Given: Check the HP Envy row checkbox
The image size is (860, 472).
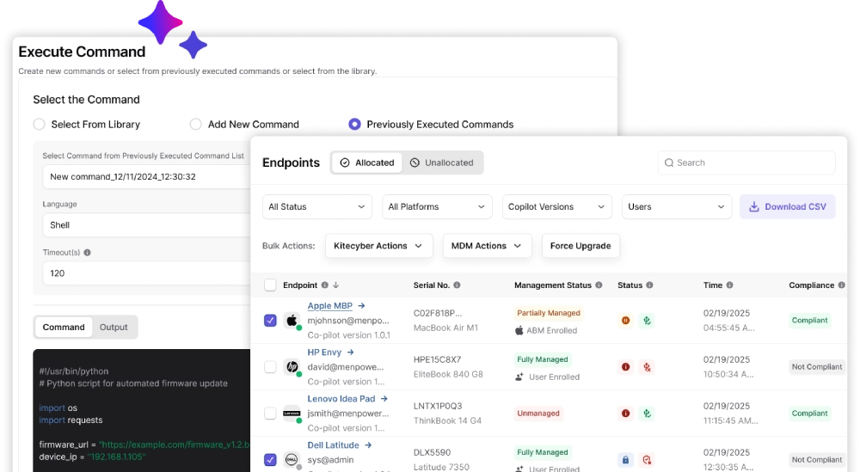Looking at the screenshot, I should point(270,367).
